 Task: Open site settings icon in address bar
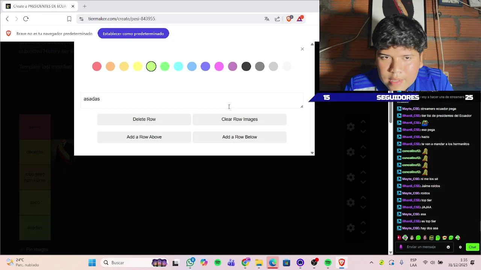pyautogui.click(x=81, y=19)
